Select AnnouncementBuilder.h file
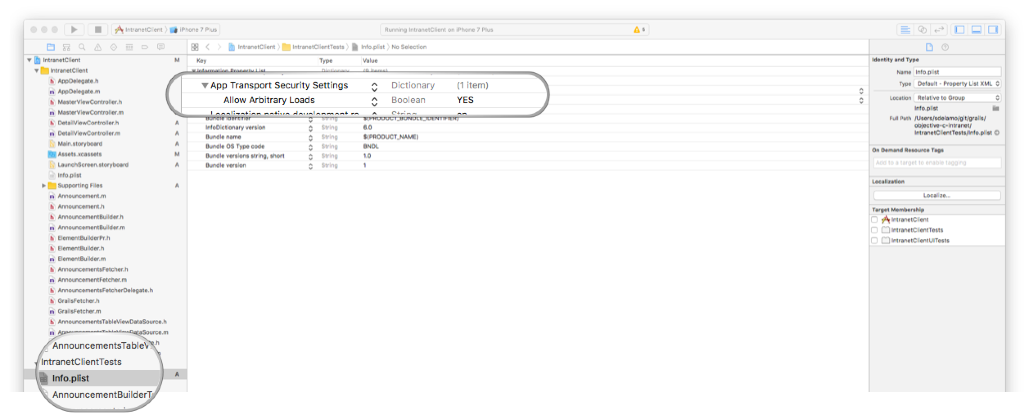The height and width of the screenshot is (415, 1029). click(x=90, y=217)
